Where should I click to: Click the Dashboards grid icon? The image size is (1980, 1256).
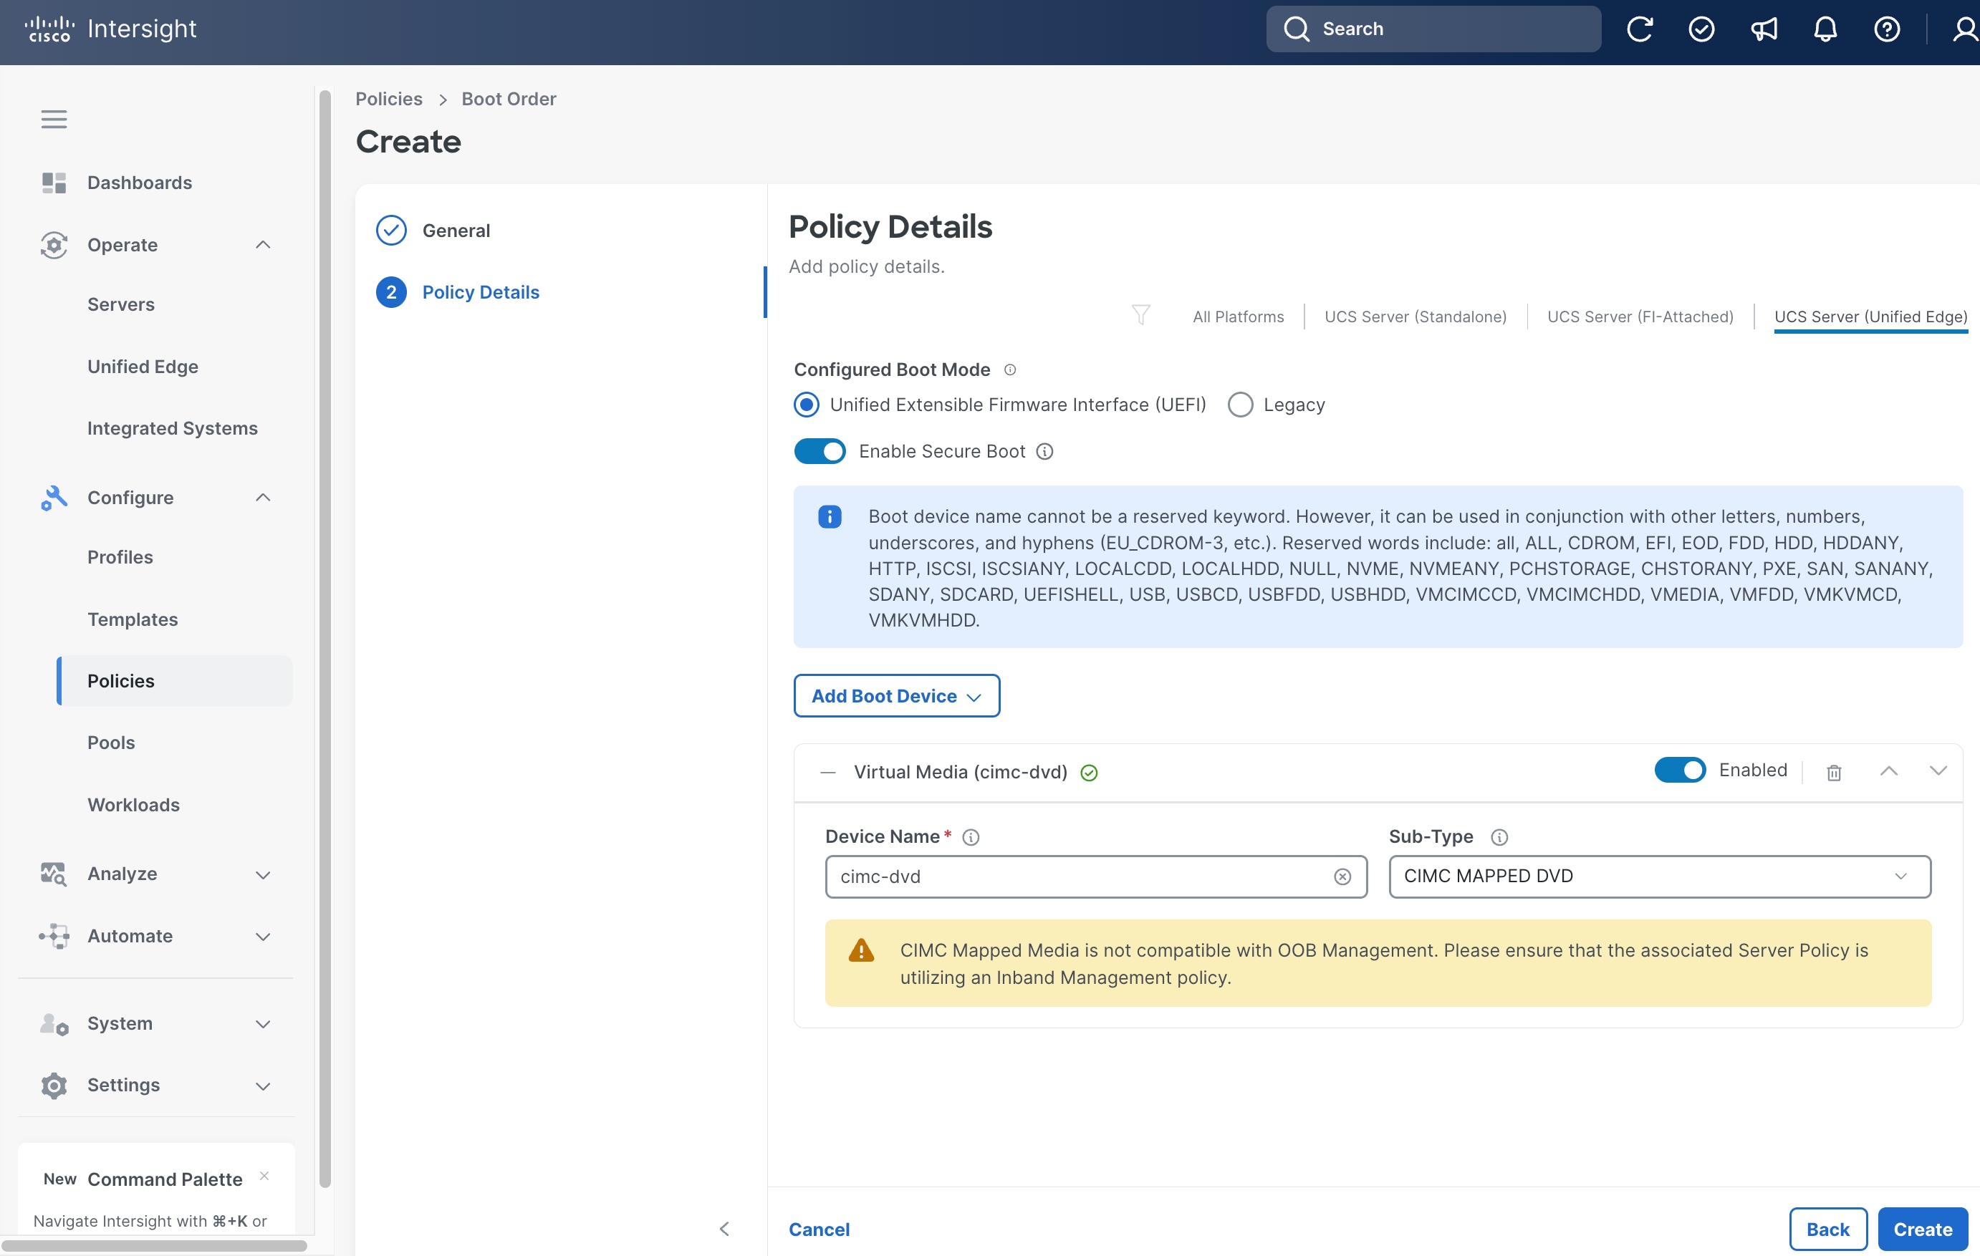coord(54,183)
